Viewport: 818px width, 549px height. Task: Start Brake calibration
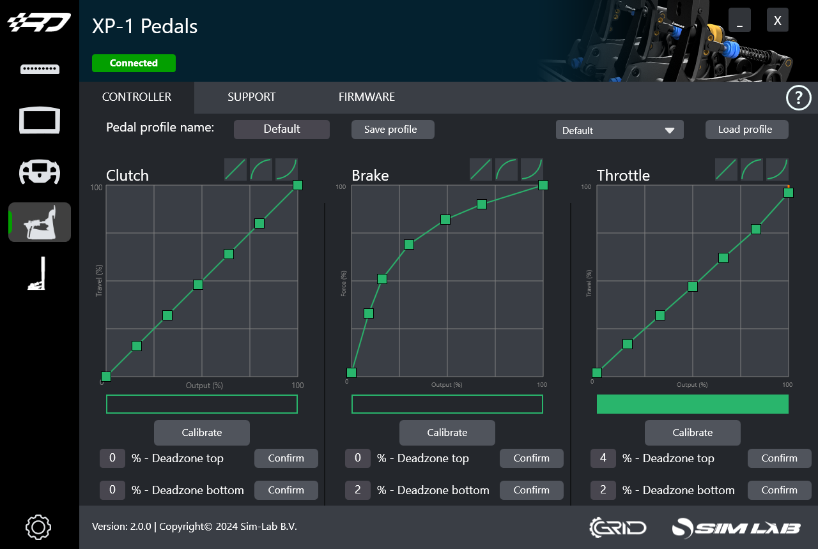[x=447, y=432]
